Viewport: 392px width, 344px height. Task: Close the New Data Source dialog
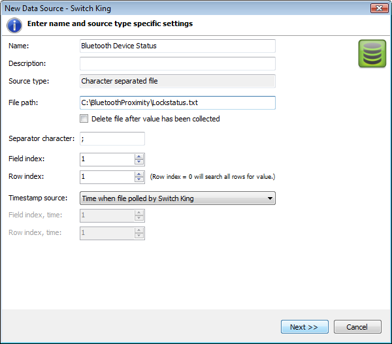[x=379, y=8]
